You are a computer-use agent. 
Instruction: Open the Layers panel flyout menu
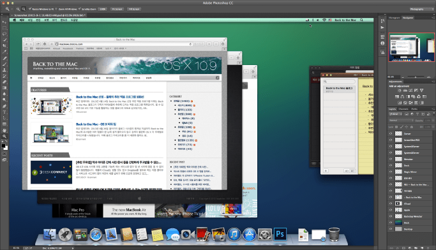tap(433, 109)
